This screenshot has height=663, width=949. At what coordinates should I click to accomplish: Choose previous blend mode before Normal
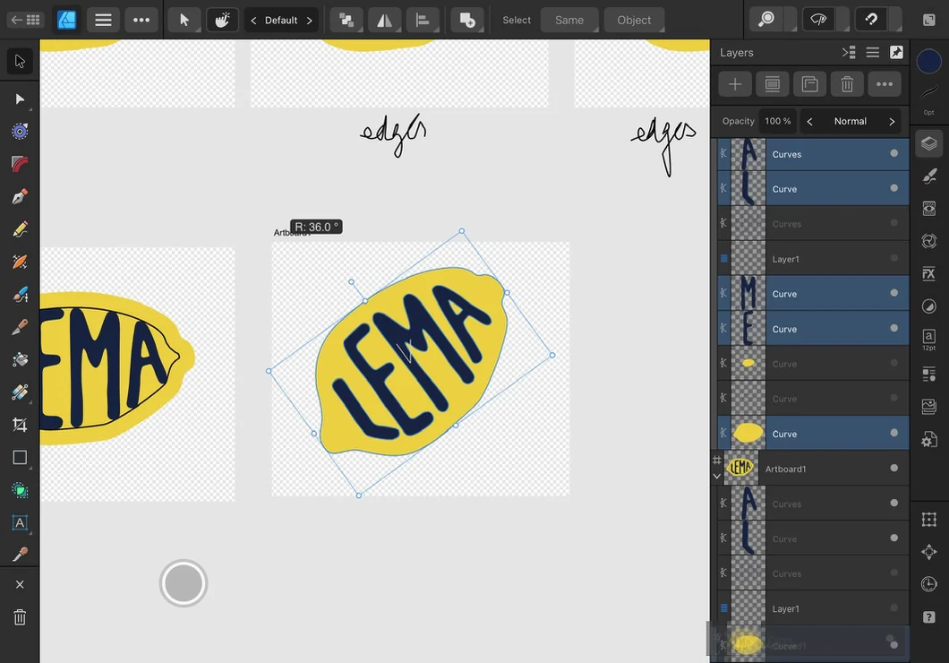tap(810, 121)
